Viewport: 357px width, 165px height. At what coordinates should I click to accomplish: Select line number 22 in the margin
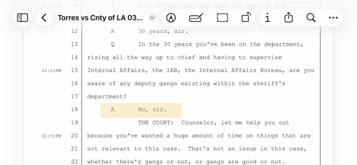point(74,162)
